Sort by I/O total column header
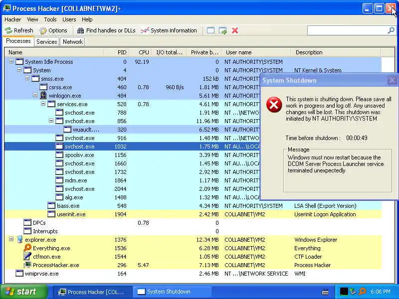 (169, 52)
